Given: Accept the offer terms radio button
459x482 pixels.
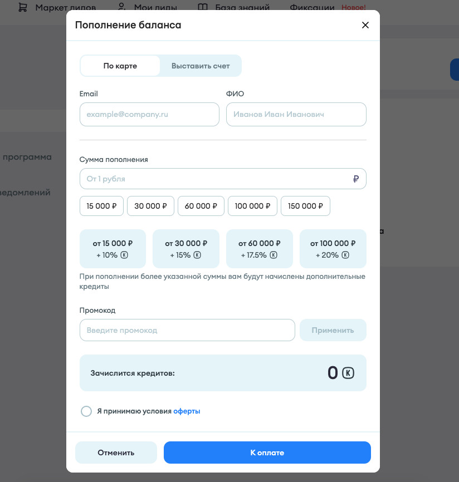Looking at the screenshot, I should click(86, 411).
